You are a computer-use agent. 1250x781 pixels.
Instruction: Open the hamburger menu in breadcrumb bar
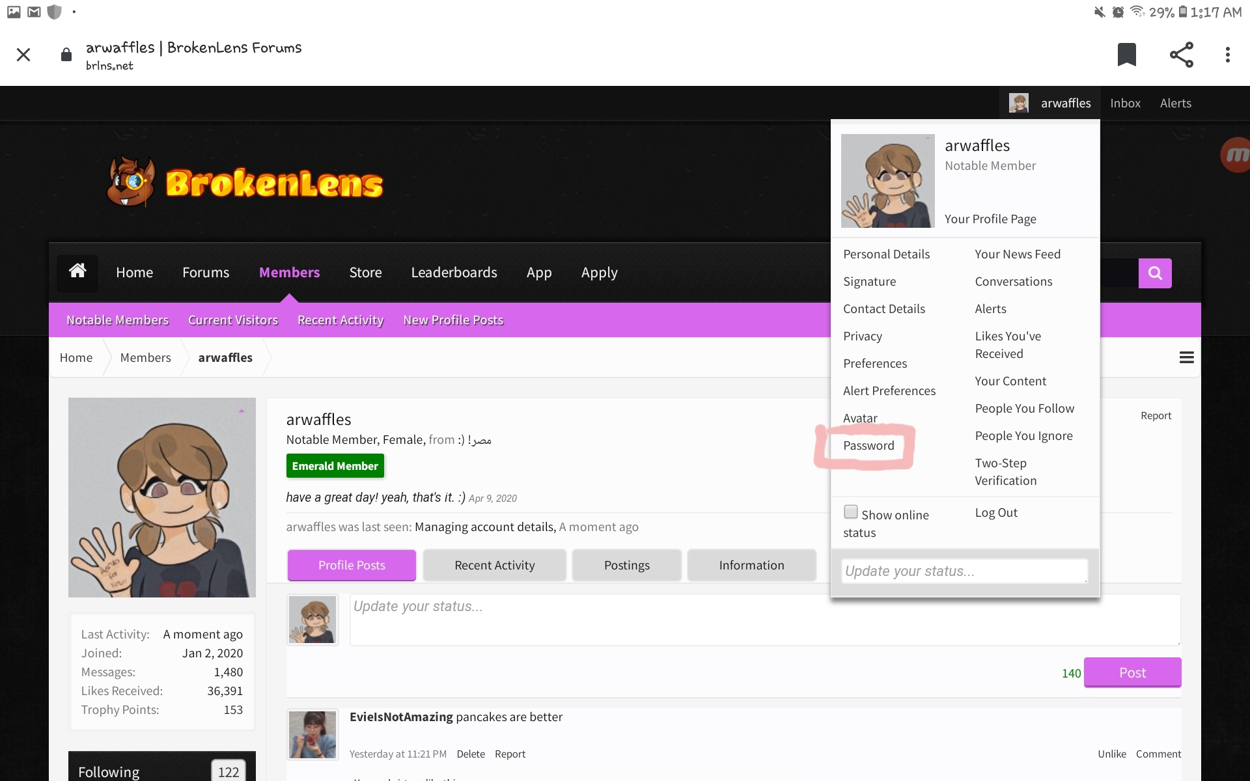click(x=1186, y=357)
